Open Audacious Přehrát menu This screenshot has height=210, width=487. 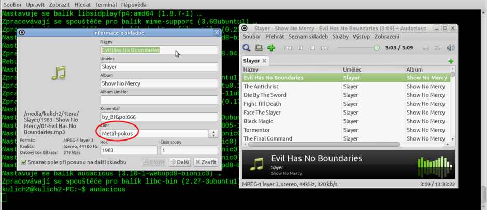point(275,37)
